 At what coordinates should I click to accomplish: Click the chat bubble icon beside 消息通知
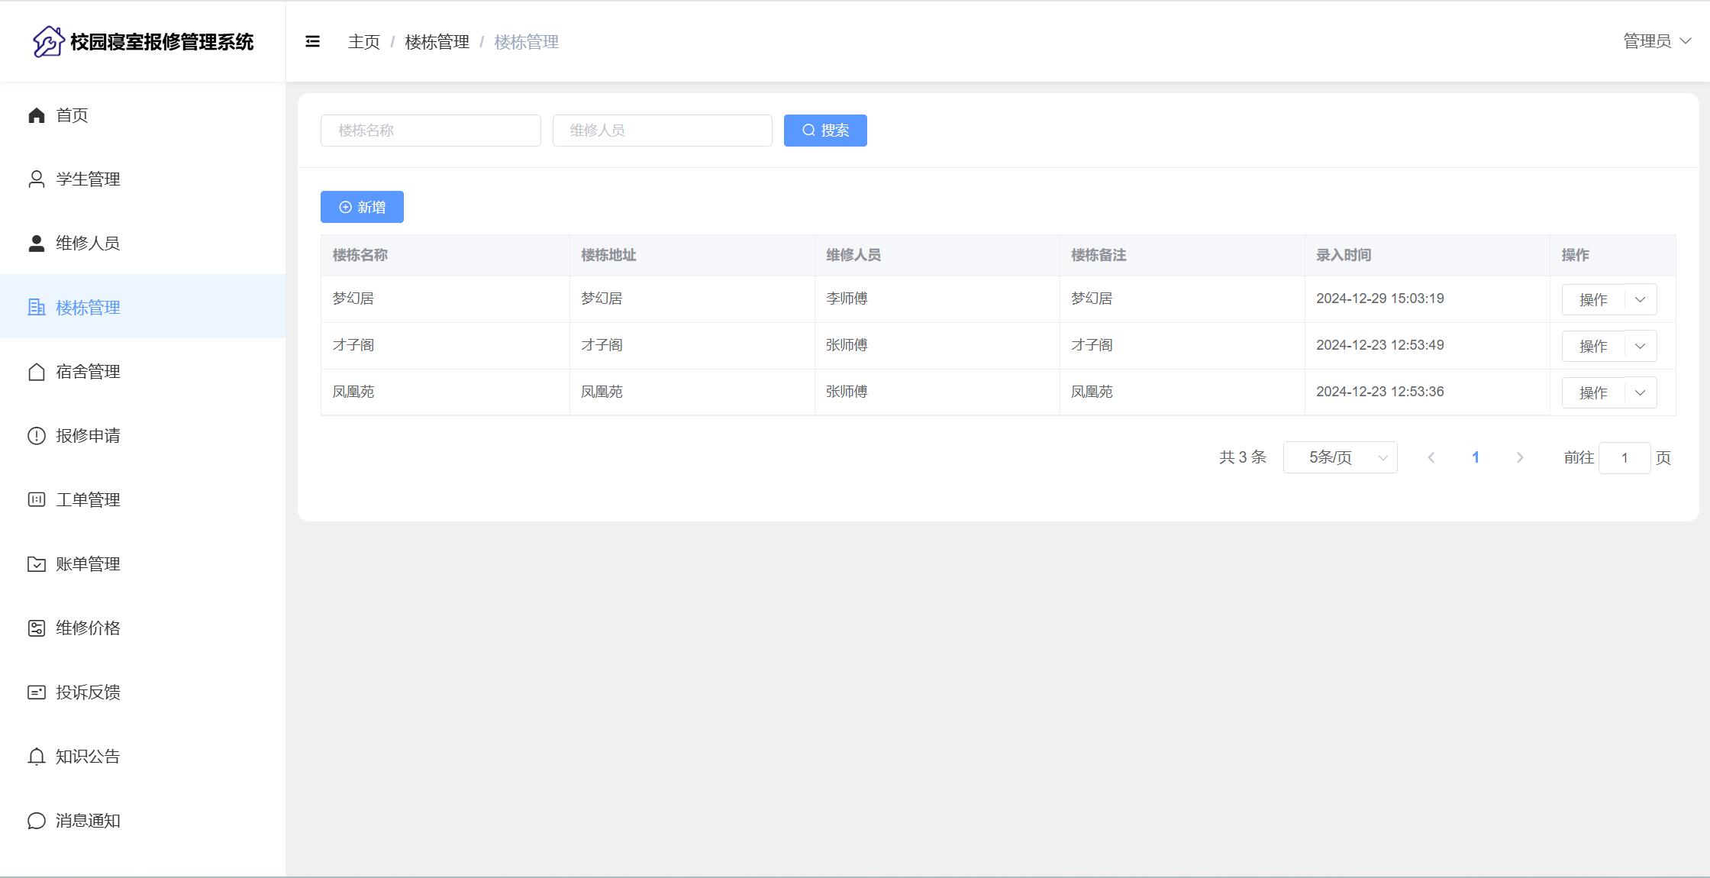coord(36,821)
